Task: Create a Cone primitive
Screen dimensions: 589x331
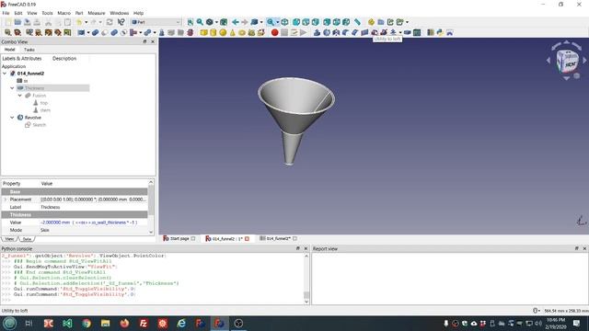Action: 232,33
